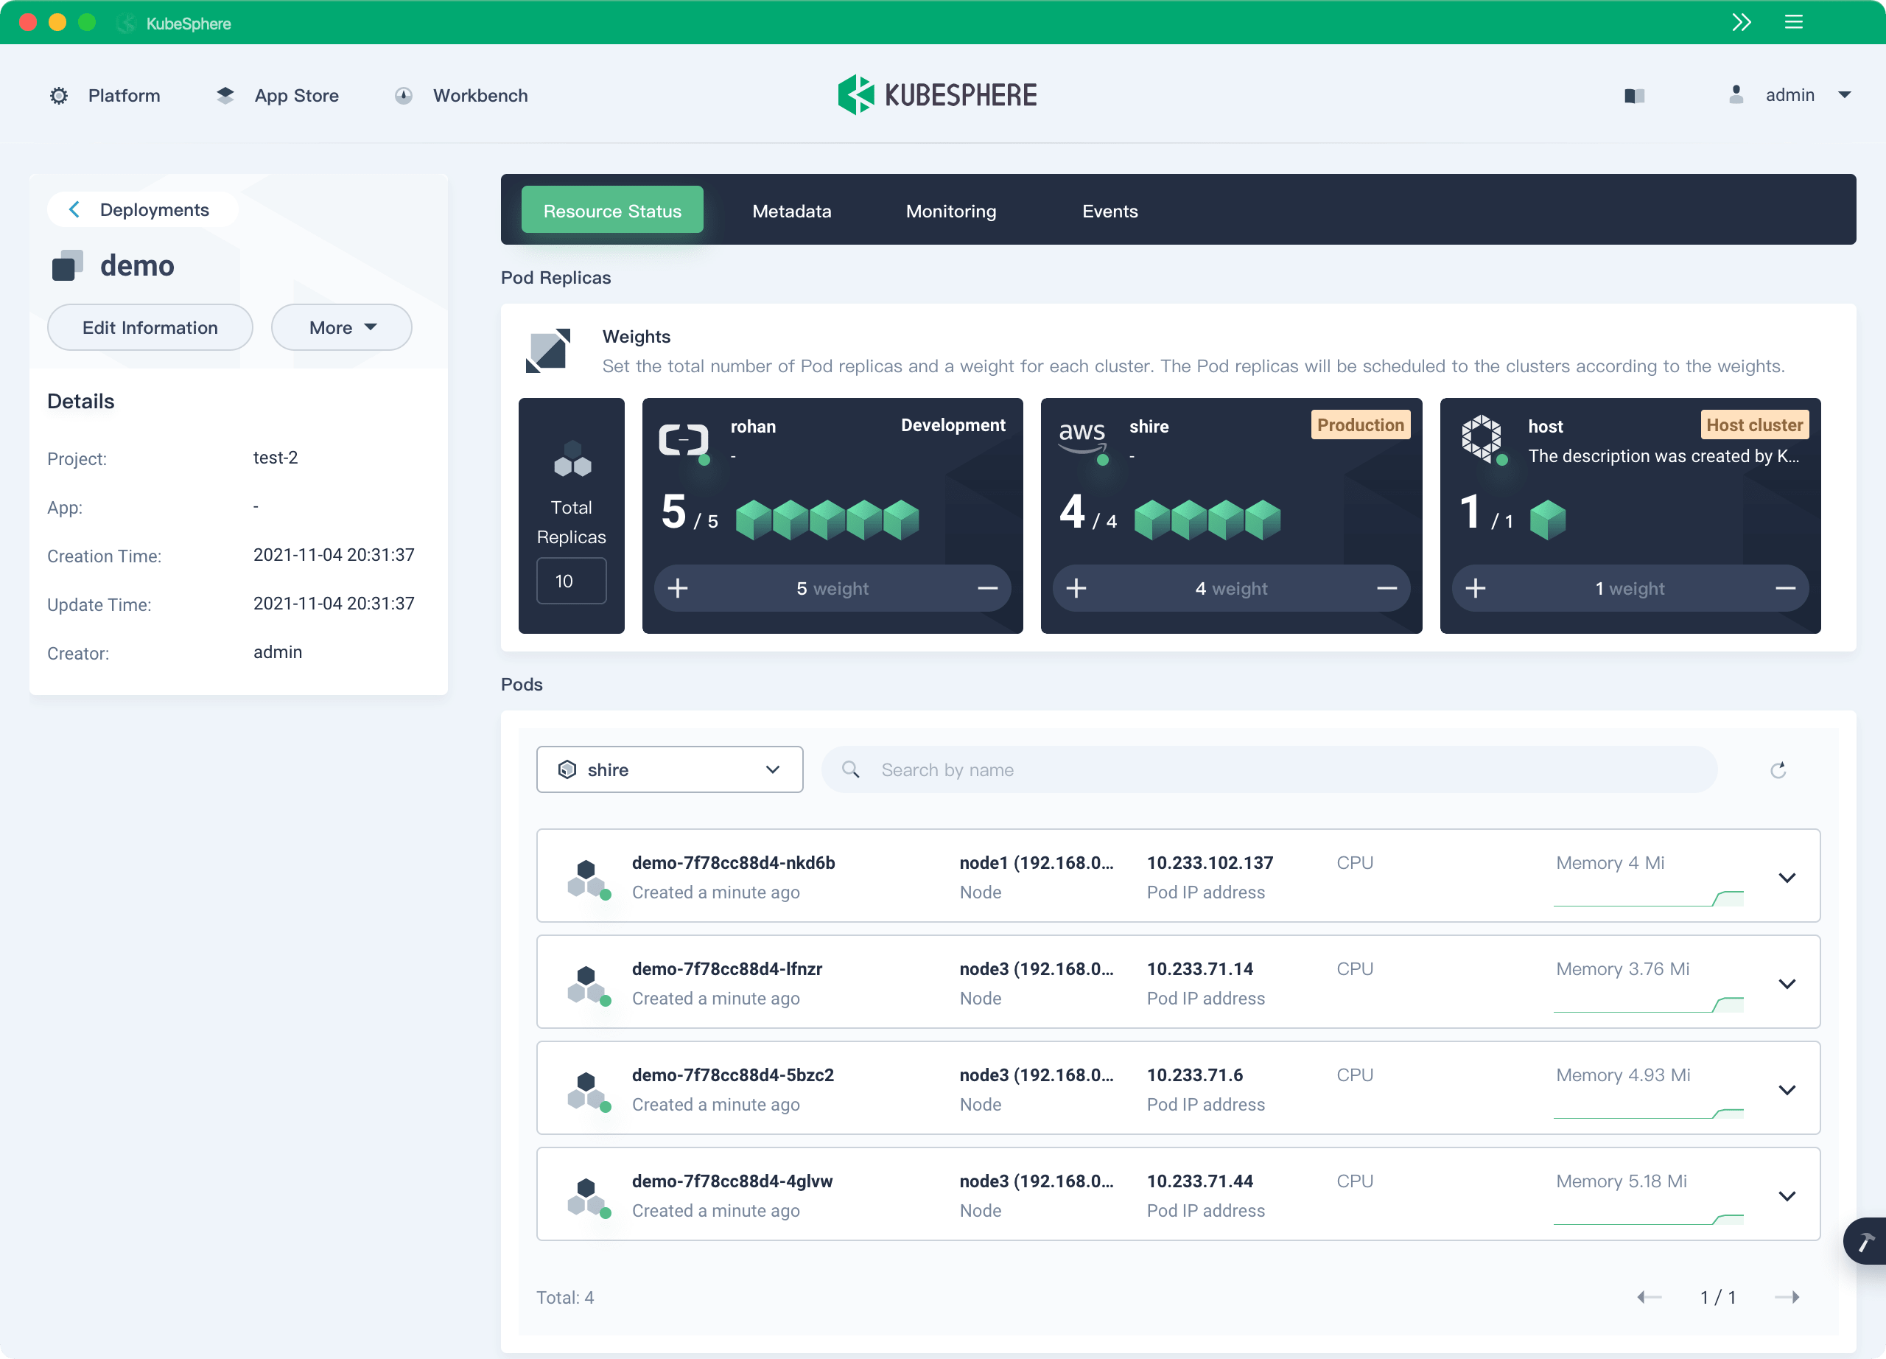Refresh the pods list

point(1778,770)
